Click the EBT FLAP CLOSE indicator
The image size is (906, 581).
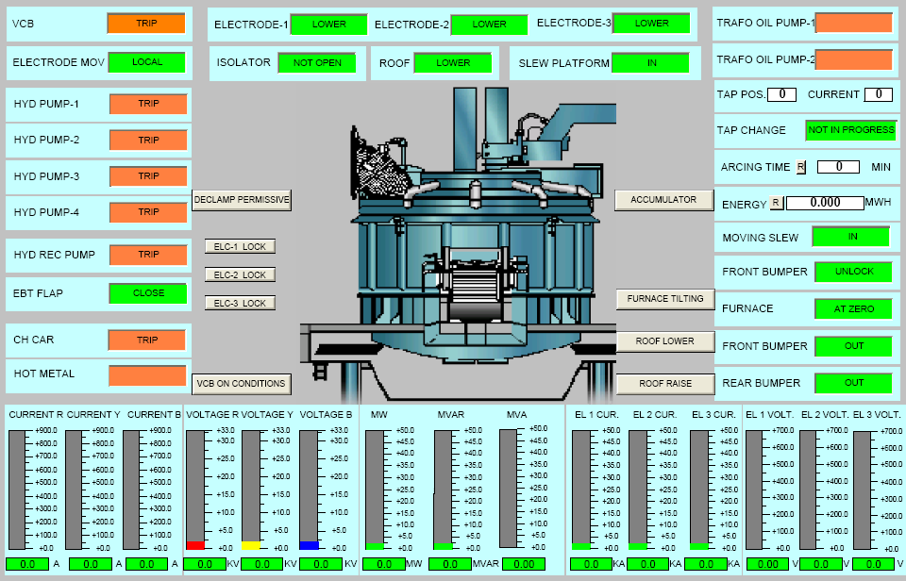click(x=148, y=293)
